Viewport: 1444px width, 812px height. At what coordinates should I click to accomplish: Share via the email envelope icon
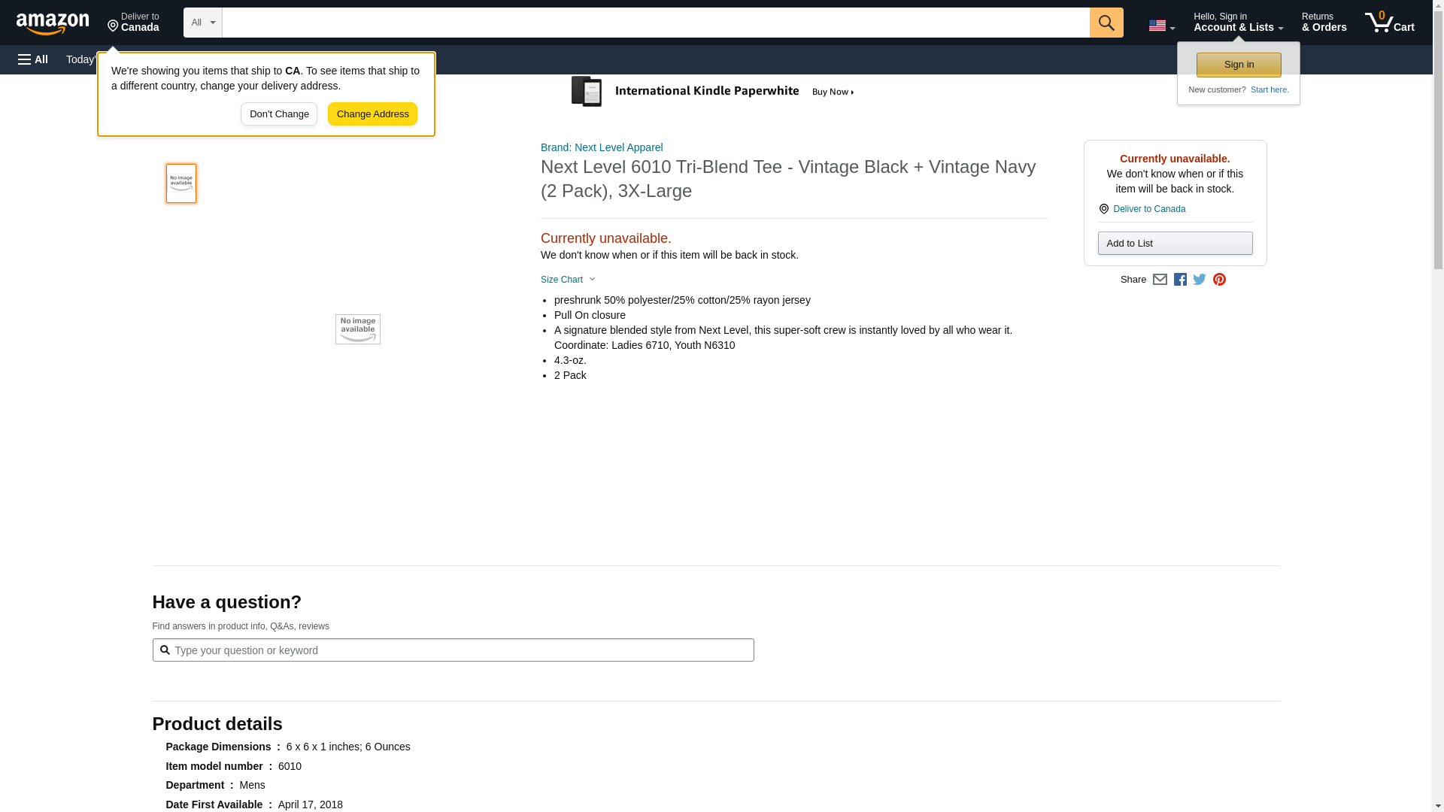1160,280
